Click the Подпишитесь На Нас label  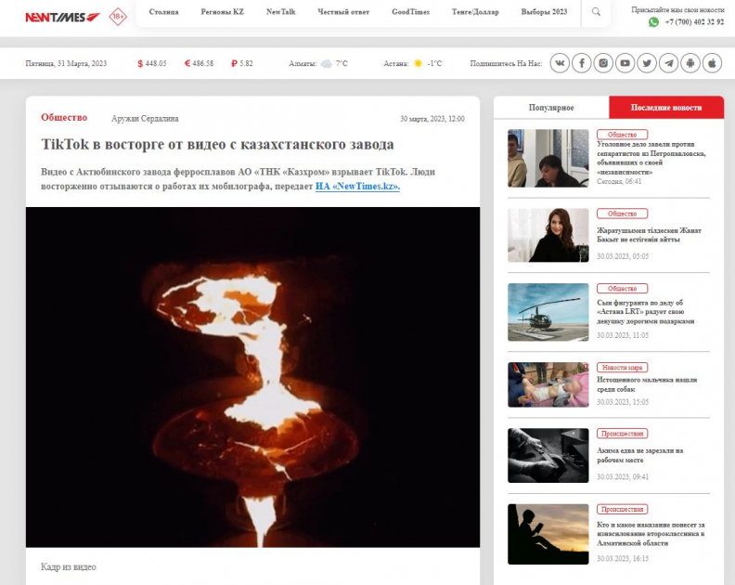click(x=506, y=63)
